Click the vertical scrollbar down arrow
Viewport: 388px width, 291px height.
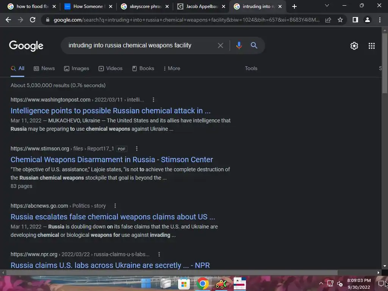coord(385,266)
